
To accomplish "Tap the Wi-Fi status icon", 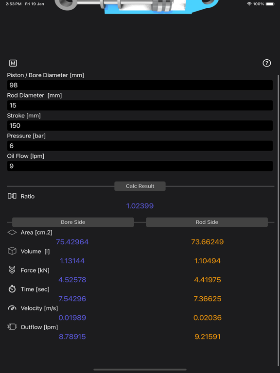I will pos(249,4).
